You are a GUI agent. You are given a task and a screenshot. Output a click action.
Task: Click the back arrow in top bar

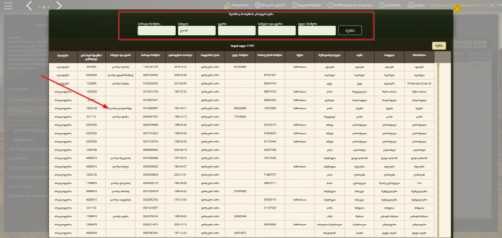click(x=29, y=6)
